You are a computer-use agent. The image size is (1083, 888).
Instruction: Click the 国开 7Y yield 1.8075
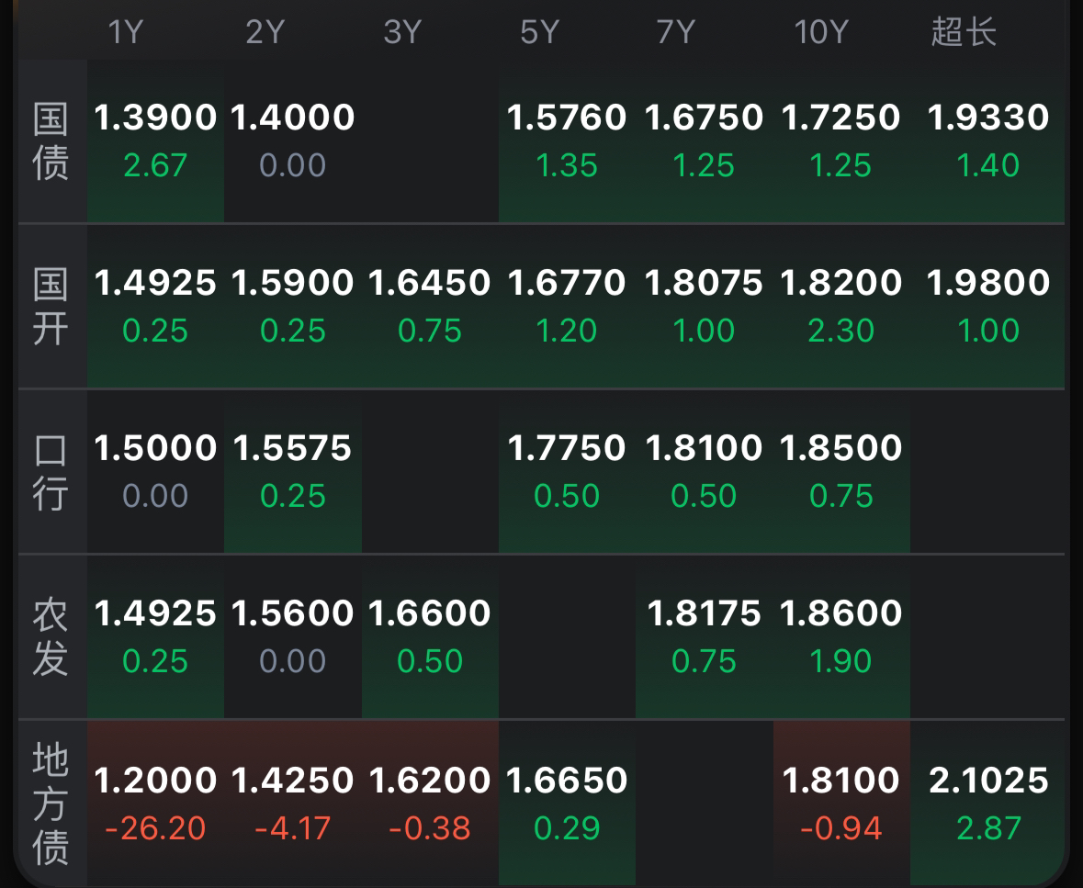pyautogui.click(x=704, y=283)
